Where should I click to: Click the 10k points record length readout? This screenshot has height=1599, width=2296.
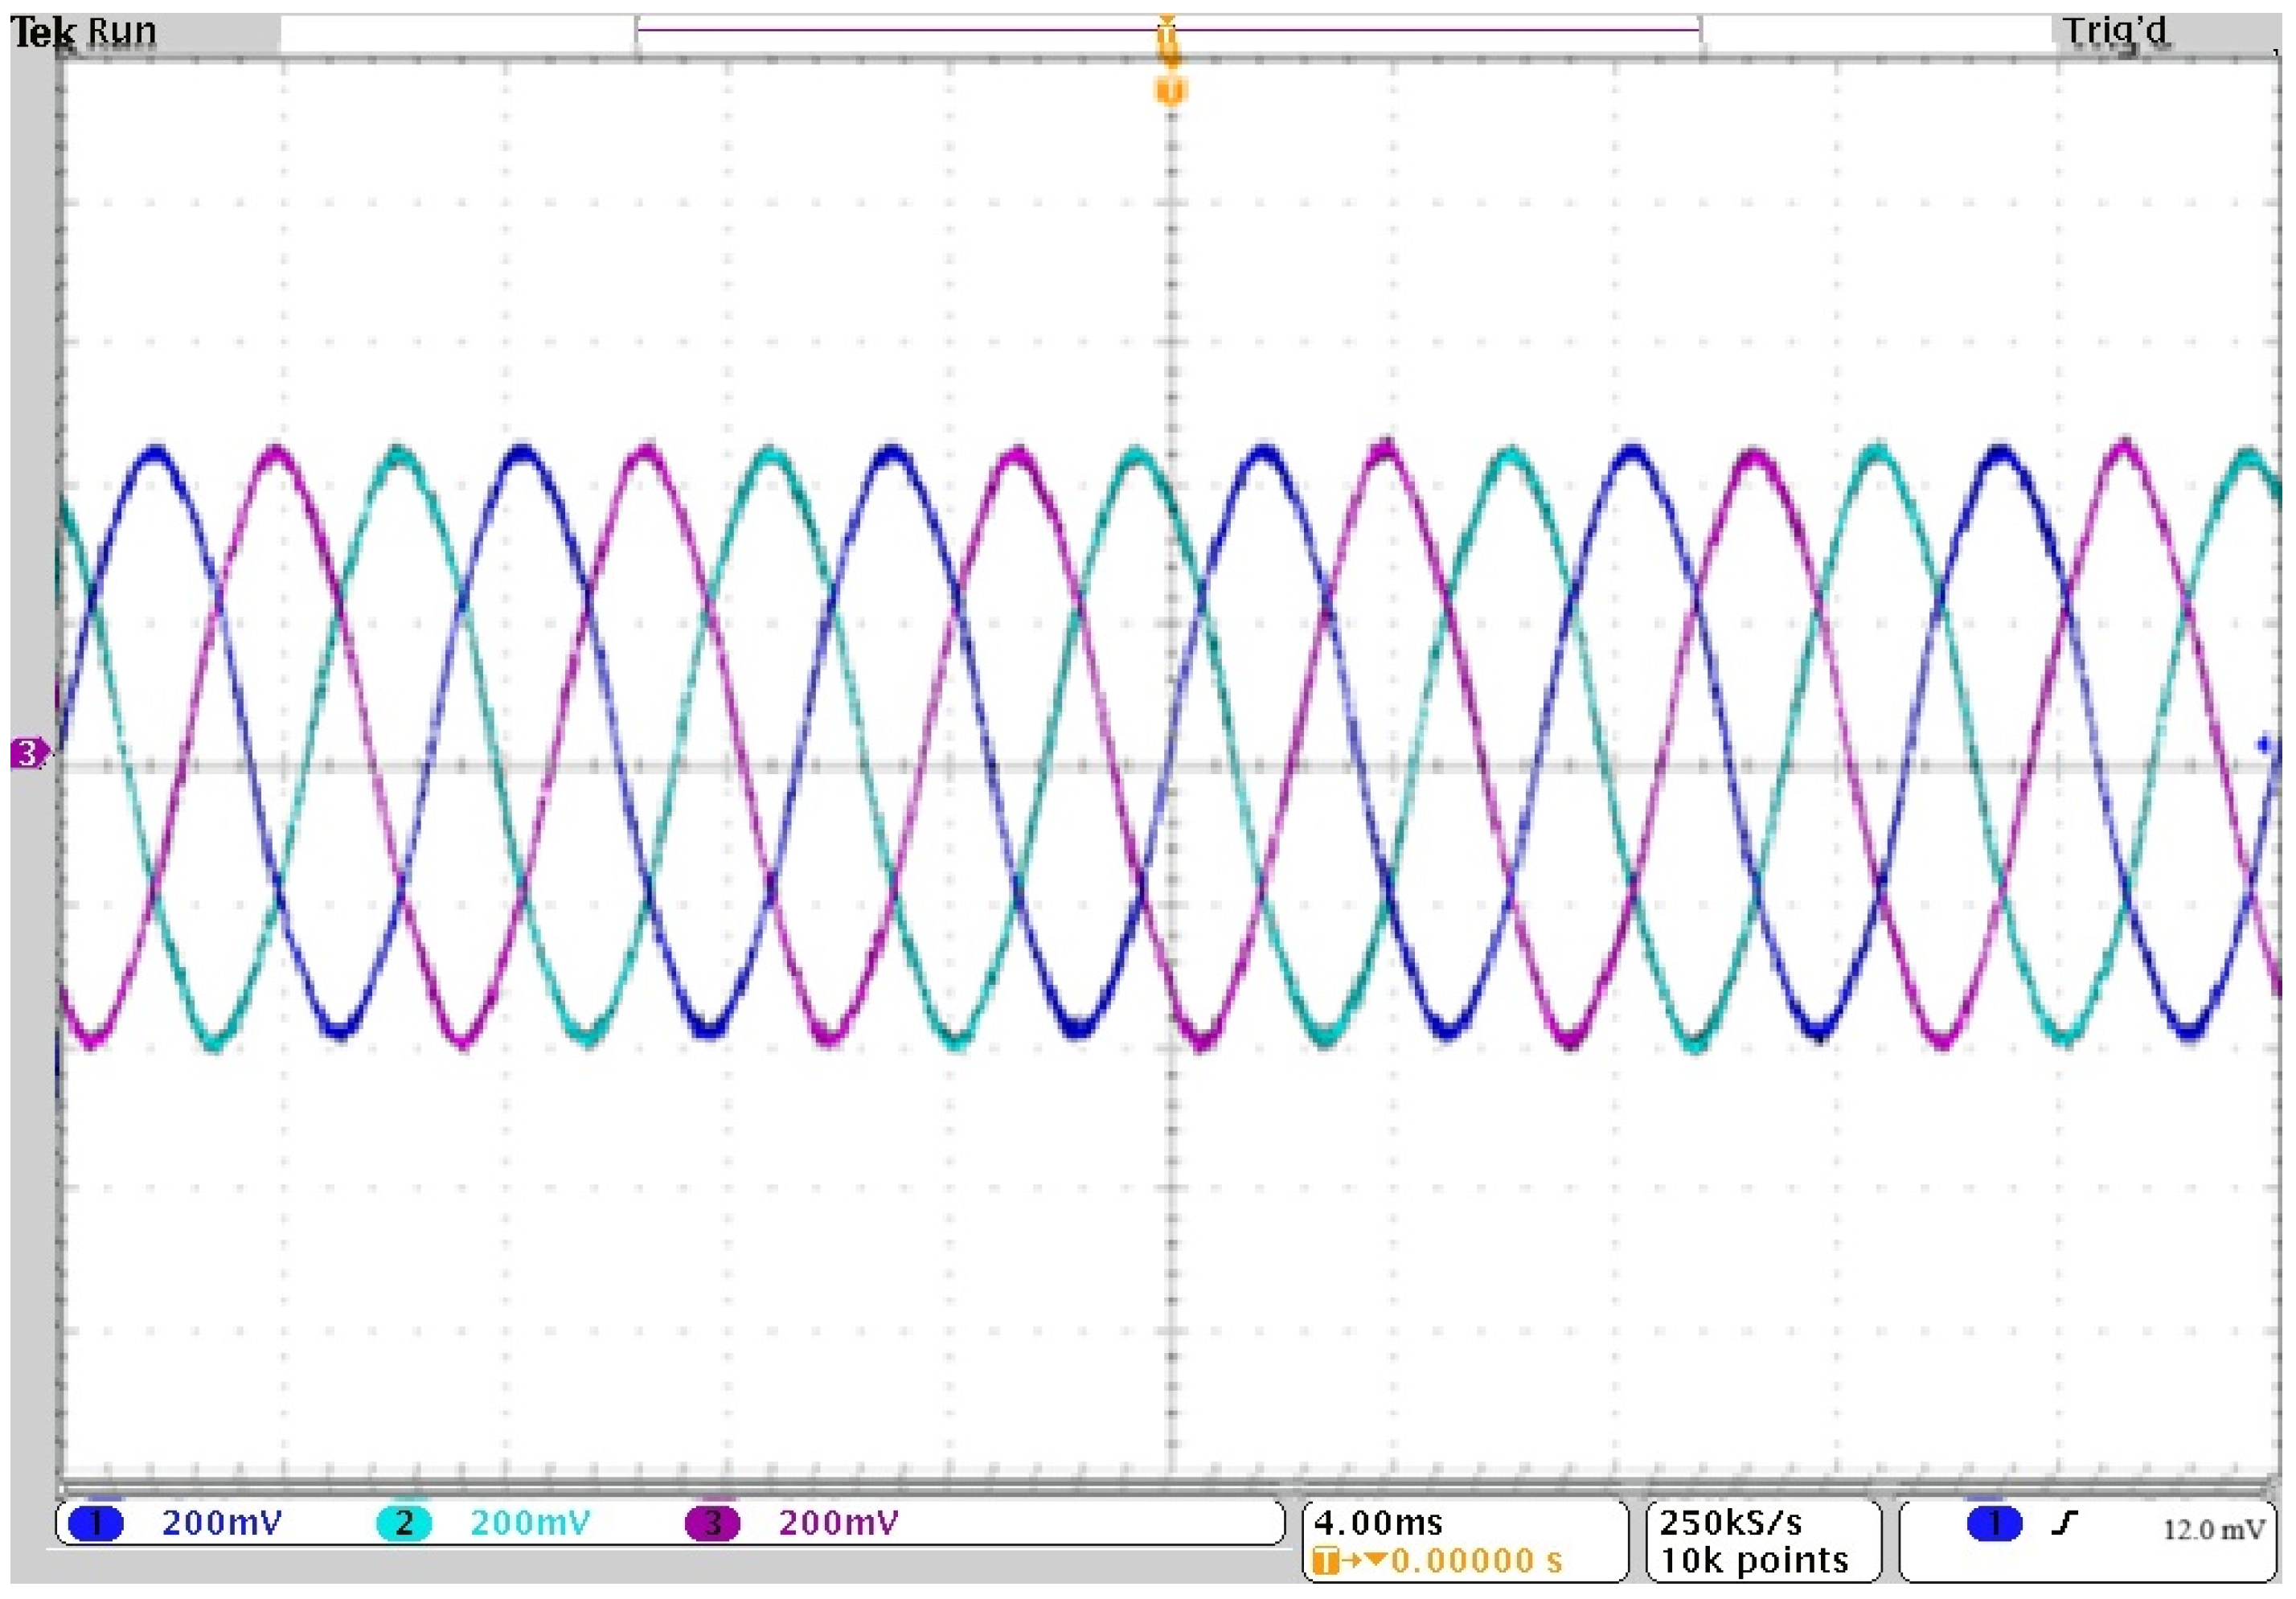[1754, 1561]
